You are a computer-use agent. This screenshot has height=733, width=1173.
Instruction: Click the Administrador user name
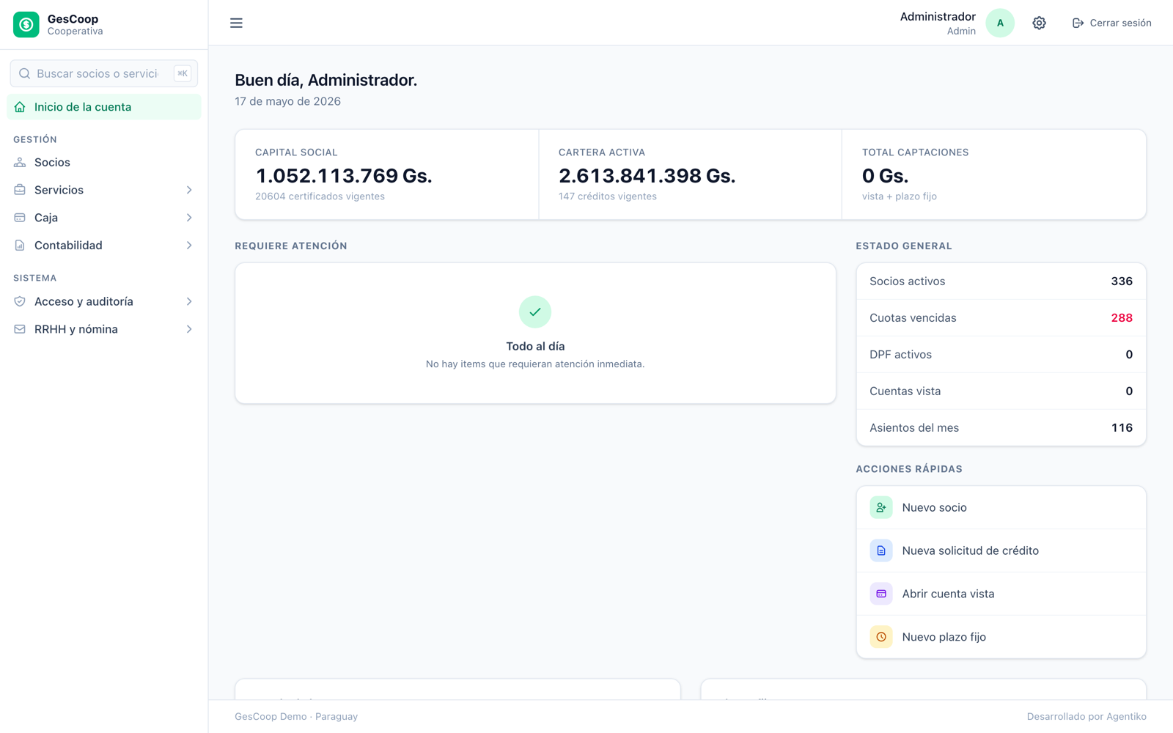pos(938,16)
